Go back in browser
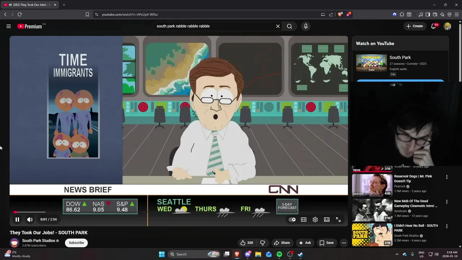462x260 pixels. click(x=5, y=14)
